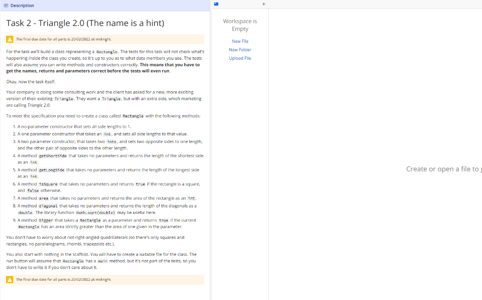Select the Rectangle code snippet in the heading paragraph
Screen dimensions: 482x300
pyautogui.click(x=107, y=52)
